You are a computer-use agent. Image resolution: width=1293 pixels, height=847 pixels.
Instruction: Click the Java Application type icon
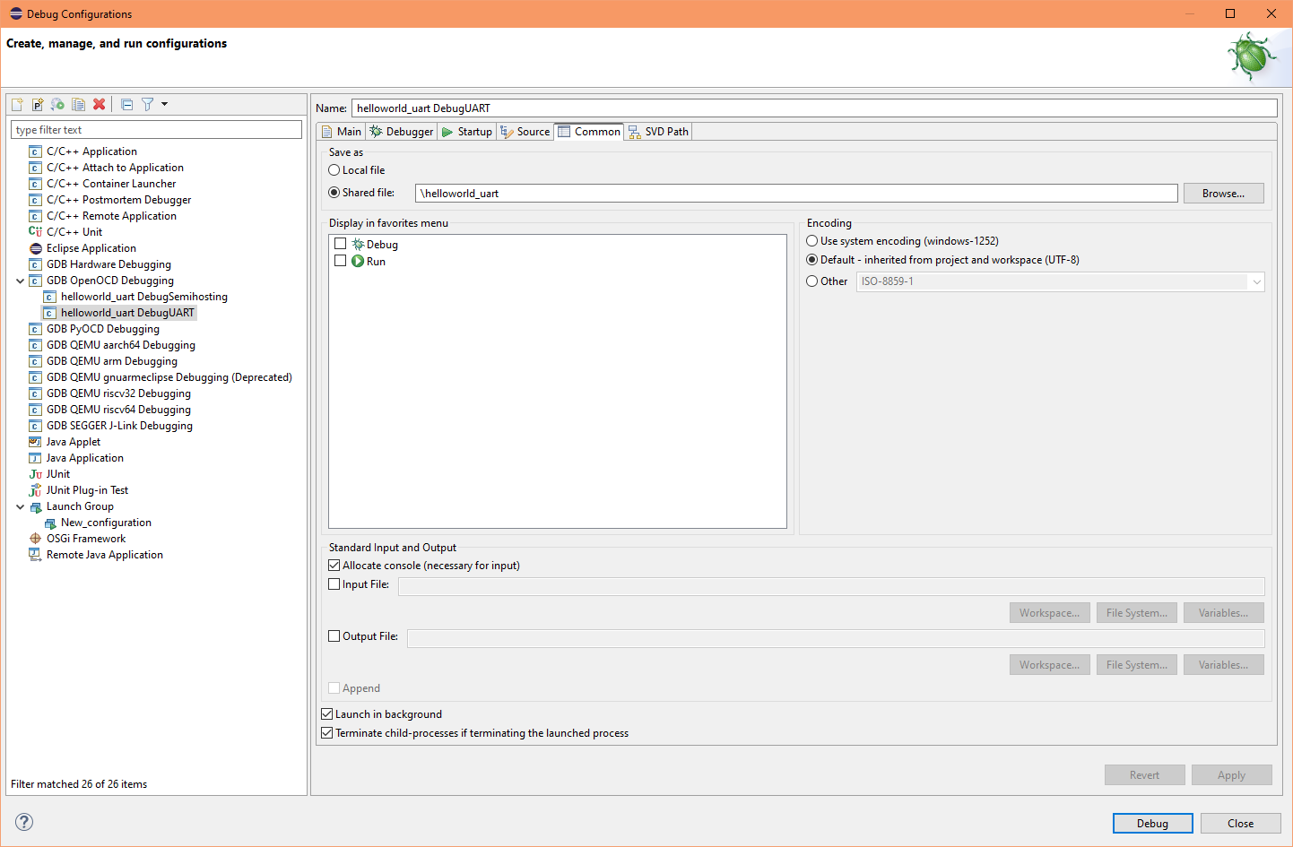(35, 458)
